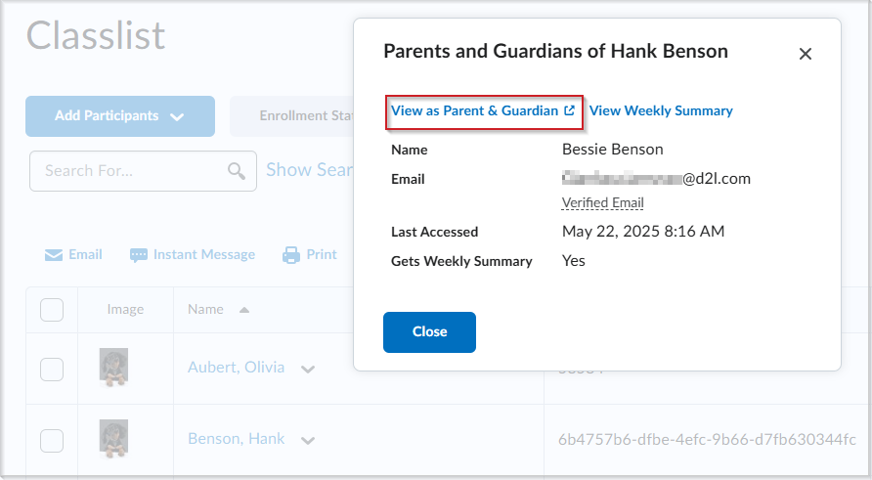Click the Benson, Hank name link

pos(236,439)
